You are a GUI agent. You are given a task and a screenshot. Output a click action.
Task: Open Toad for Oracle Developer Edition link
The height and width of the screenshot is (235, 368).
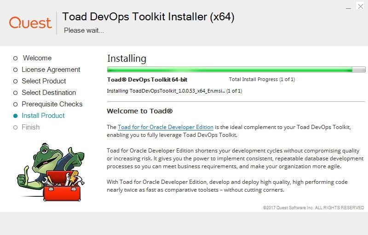point(166,127)
